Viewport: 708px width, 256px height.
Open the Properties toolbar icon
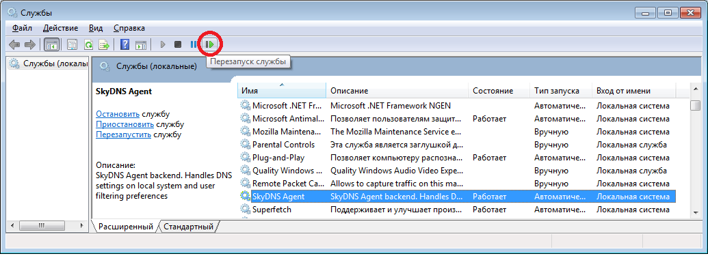(73, 44)
